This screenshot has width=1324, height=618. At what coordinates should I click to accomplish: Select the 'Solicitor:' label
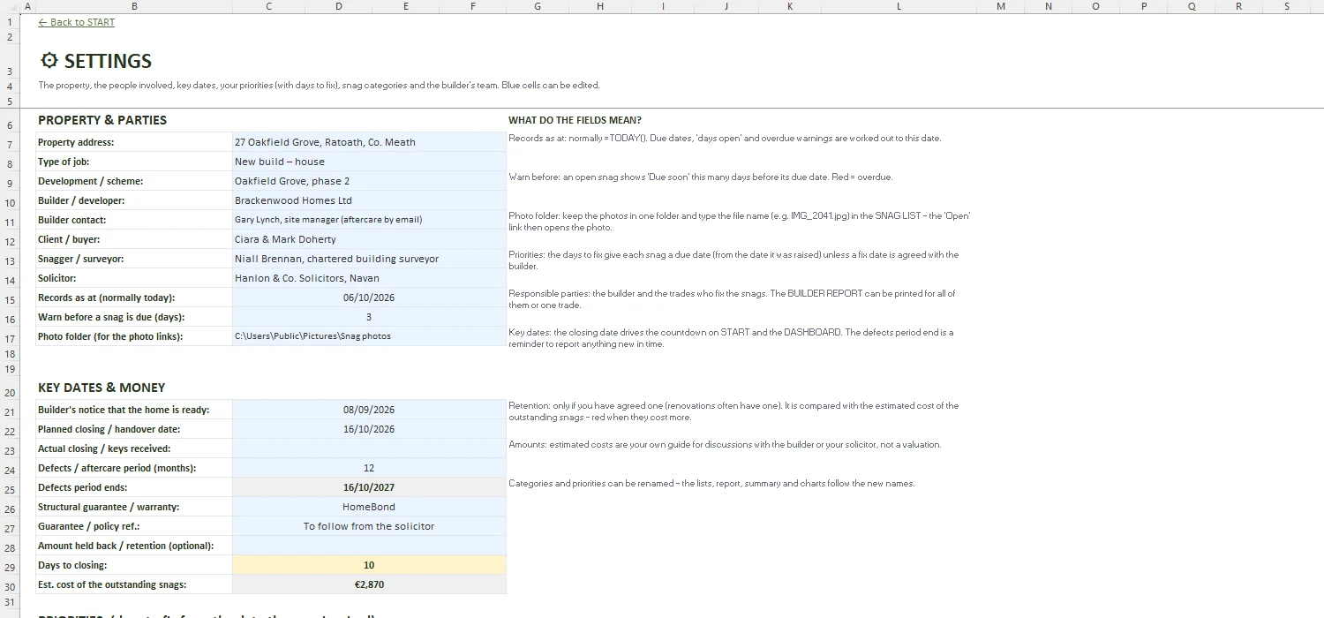[134, 278]
